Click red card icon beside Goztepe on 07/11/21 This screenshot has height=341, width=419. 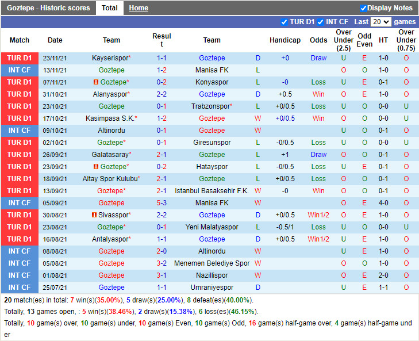96,82
